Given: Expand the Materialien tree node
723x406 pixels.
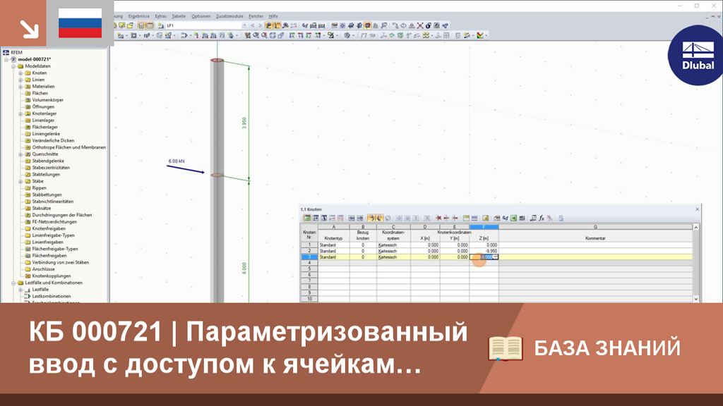Looking at the screenshot, I should click(x=20, y=87).
